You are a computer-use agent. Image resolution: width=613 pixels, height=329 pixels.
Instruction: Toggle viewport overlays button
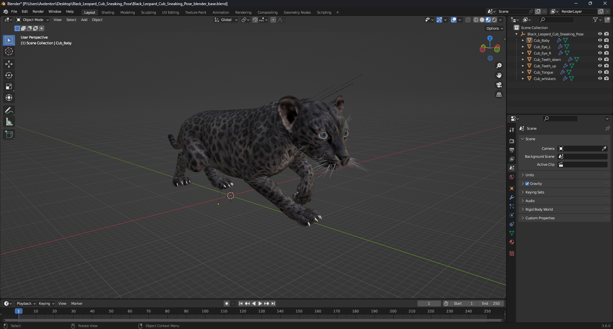[x=454, y=20]
